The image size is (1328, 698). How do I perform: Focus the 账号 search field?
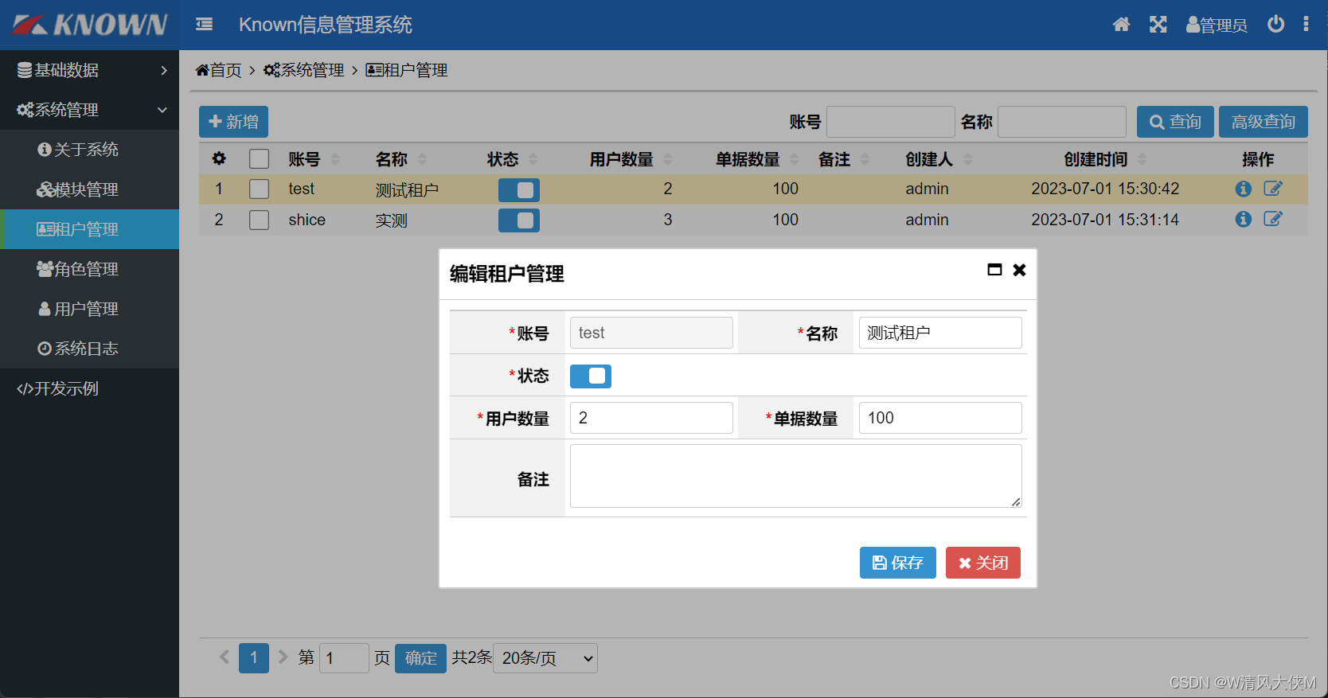point(891,122)
